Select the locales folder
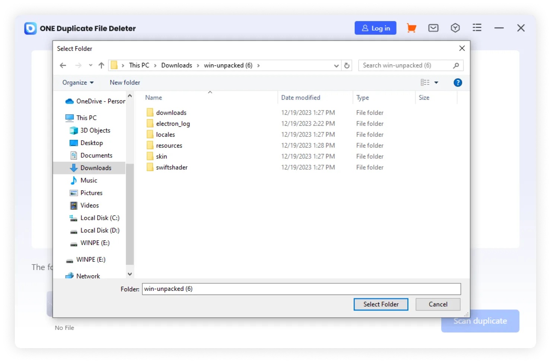 point(165,135)
